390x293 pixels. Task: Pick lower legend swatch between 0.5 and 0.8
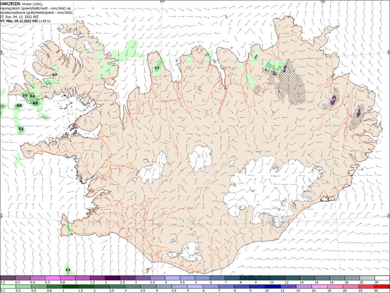39,287
